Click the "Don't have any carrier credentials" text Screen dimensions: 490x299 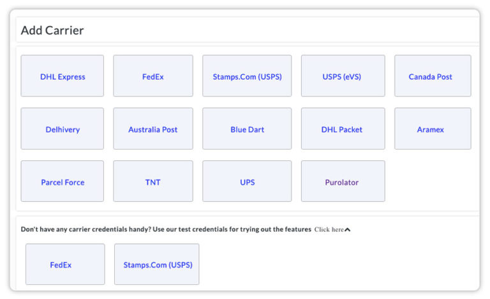[166, 229]
